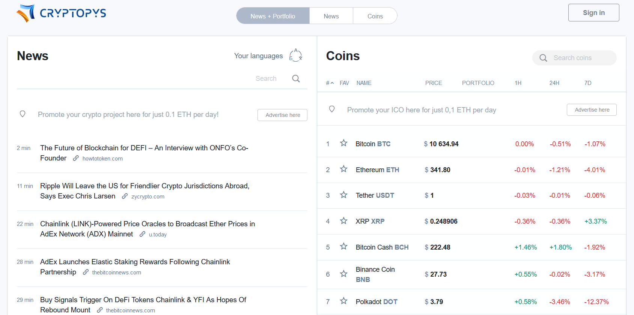Click Advertise here in the News panel
Screen dimensions: 634x315
(x=283, y=115)
